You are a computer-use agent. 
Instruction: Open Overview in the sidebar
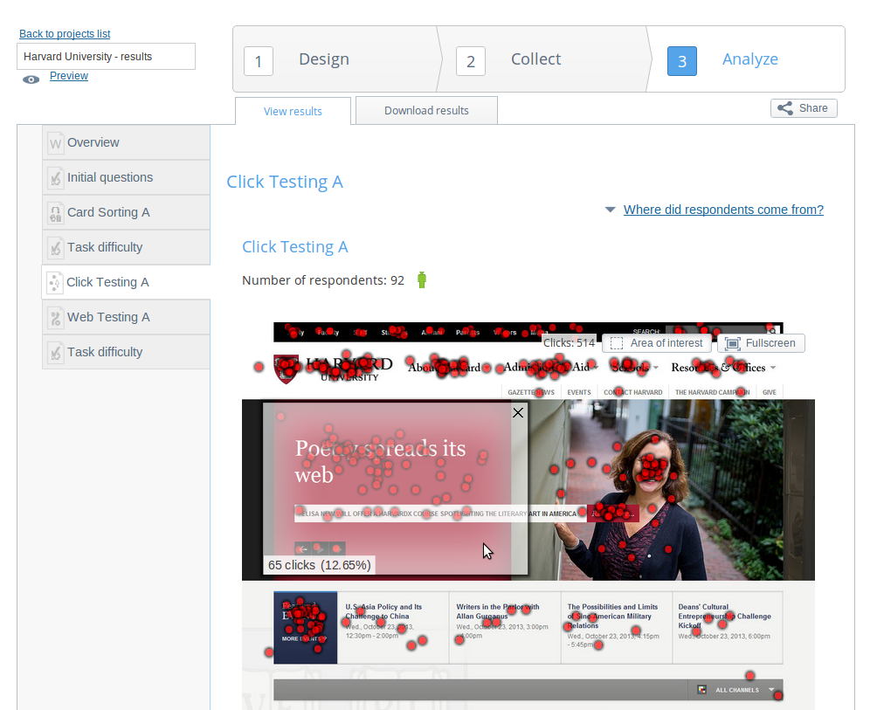pos(126,142)
